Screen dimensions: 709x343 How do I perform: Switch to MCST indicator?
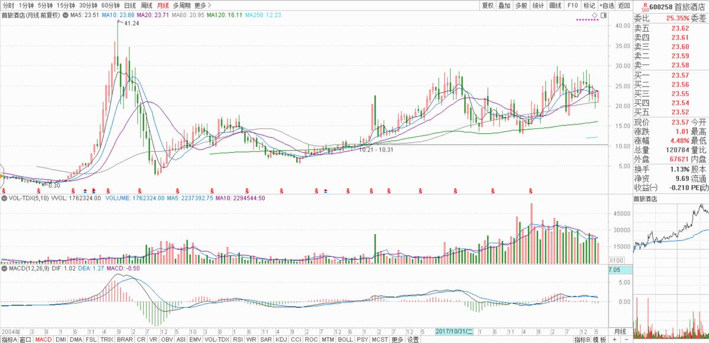[379, 339]
